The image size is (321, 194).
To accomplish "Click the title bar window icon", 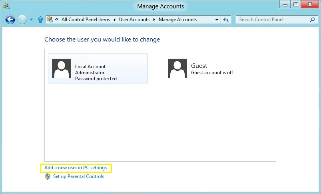I will pos(6,6).
